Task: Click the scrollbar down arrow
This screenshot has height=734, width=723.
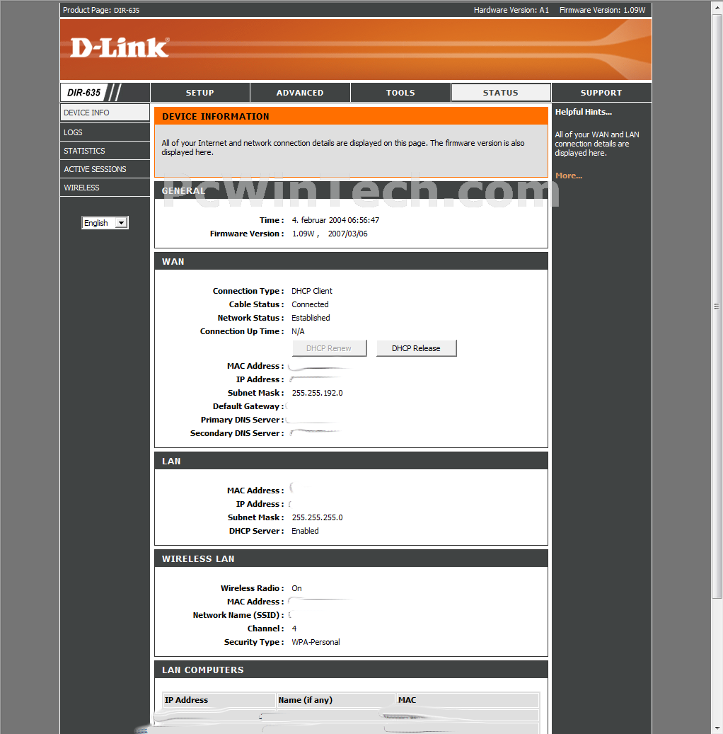Action: (717, 728)
